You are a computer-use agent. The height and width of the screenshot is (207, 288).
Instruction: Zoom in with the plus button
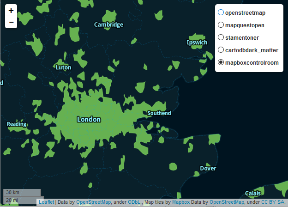(x=11, y=11)
